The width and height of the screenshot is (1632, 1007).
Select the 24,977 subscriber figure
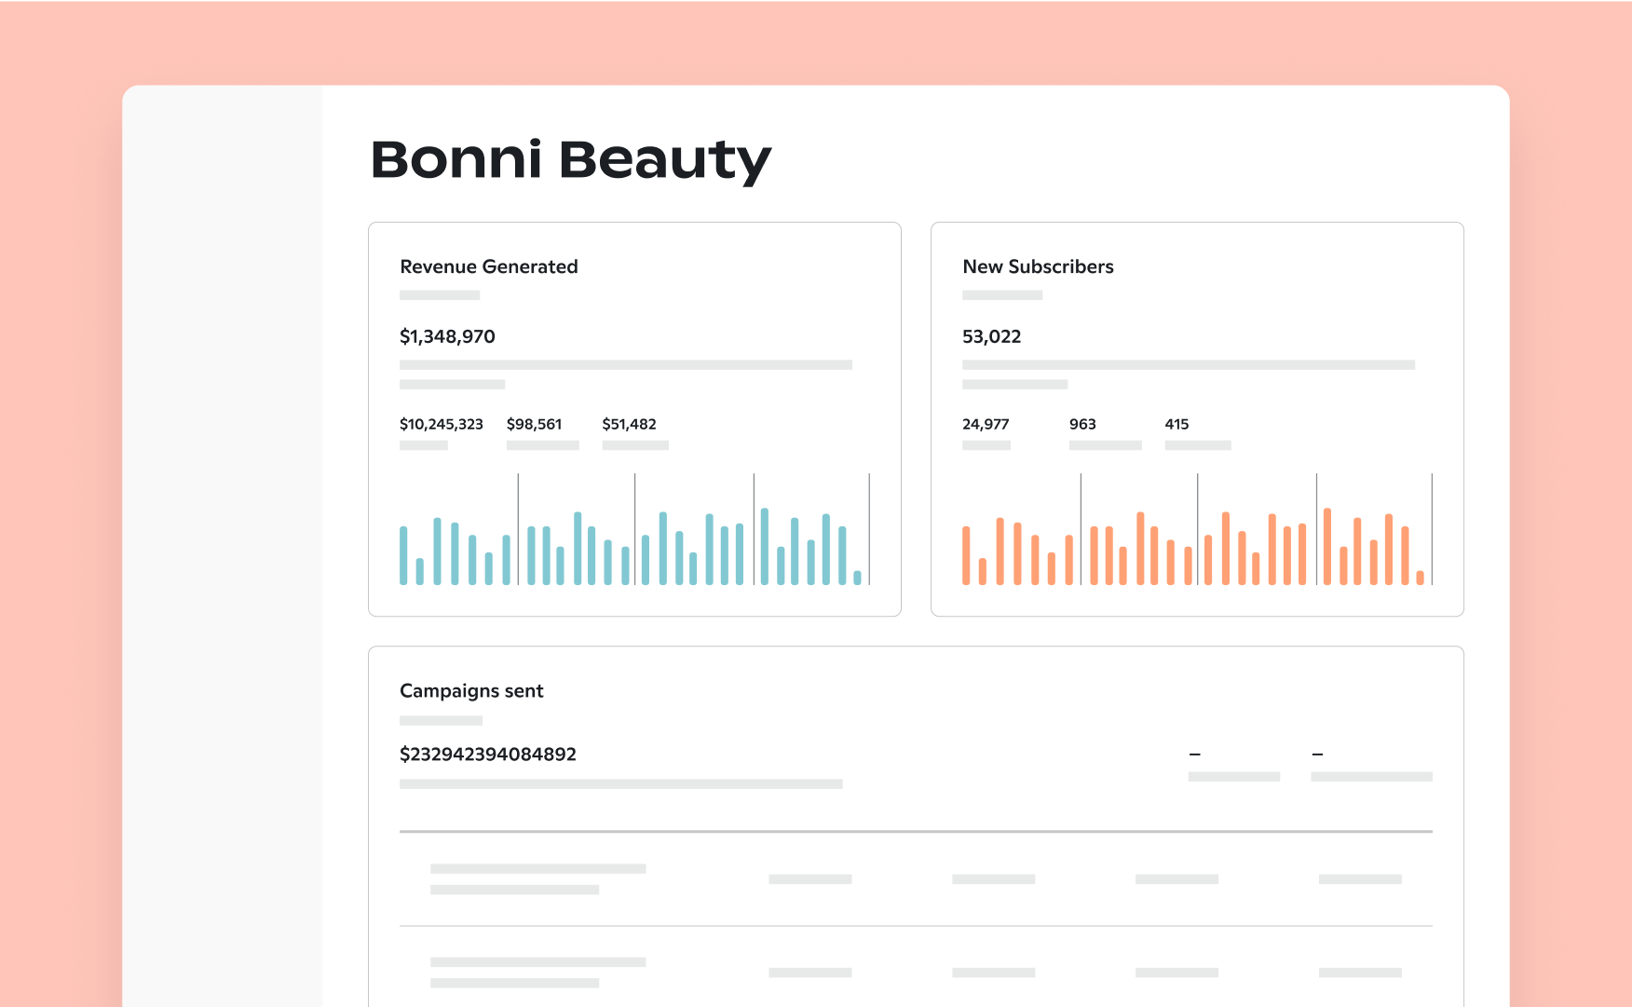[x=986, y=424]
